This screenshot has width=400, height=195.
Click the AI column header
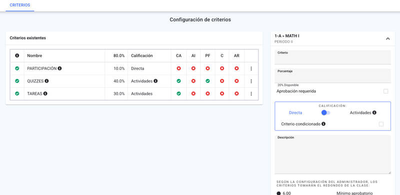pyautogui.click(x=193, y=55)
